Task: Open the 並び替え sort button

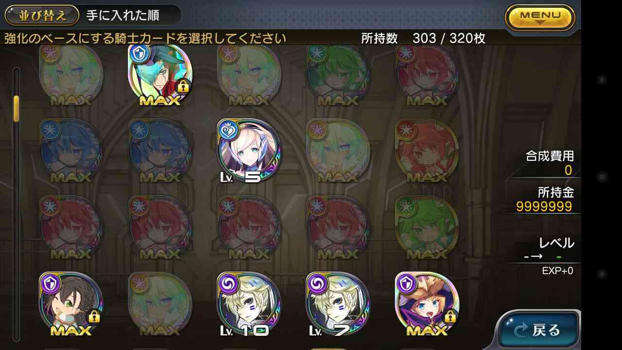Action: [x=42, y=15]
